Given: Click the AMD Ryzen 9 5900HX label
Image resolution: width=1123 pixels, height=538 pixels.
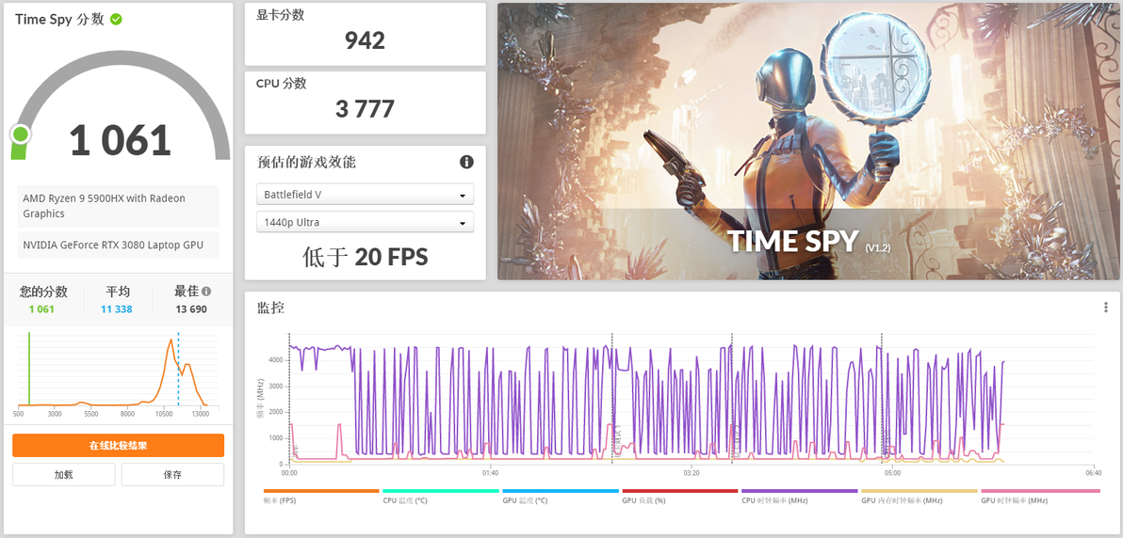Looking at the screenshot, I should click(x=118, y=206).
